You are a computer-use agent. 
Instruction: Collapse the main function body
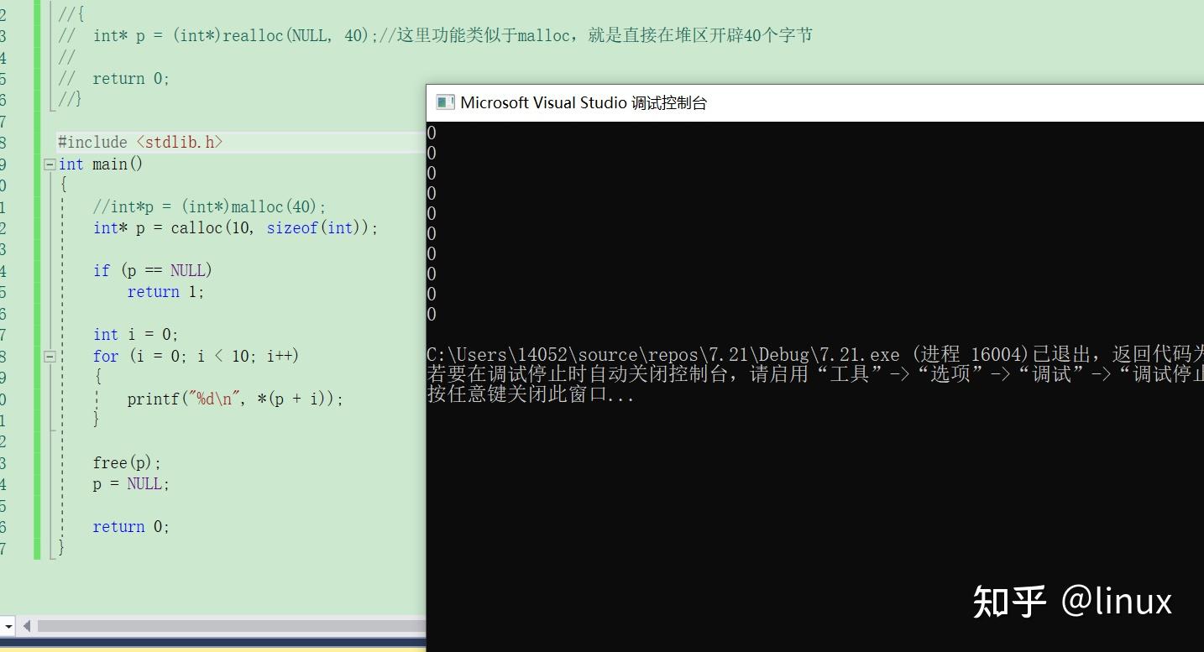pyautogui.click(x=49, y=164)
